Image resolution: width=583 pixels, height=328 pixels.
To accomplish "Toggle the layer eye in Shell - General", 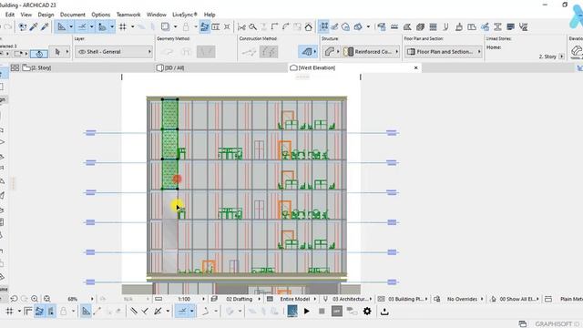I will pyautogui.click(x=82, y=52).
